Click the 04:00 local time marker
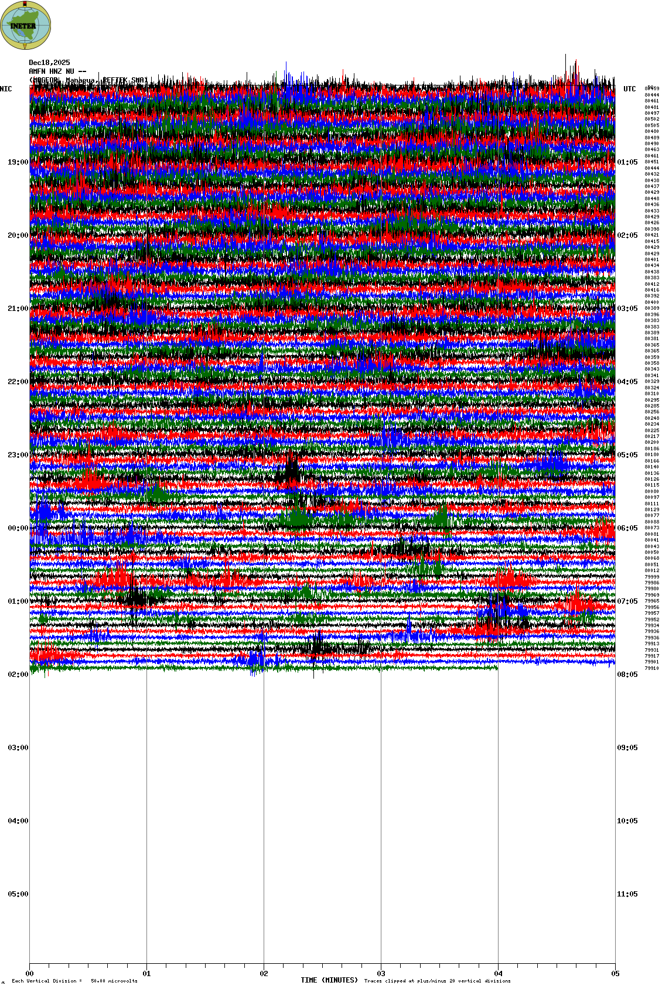 click(x=18, y=821)
